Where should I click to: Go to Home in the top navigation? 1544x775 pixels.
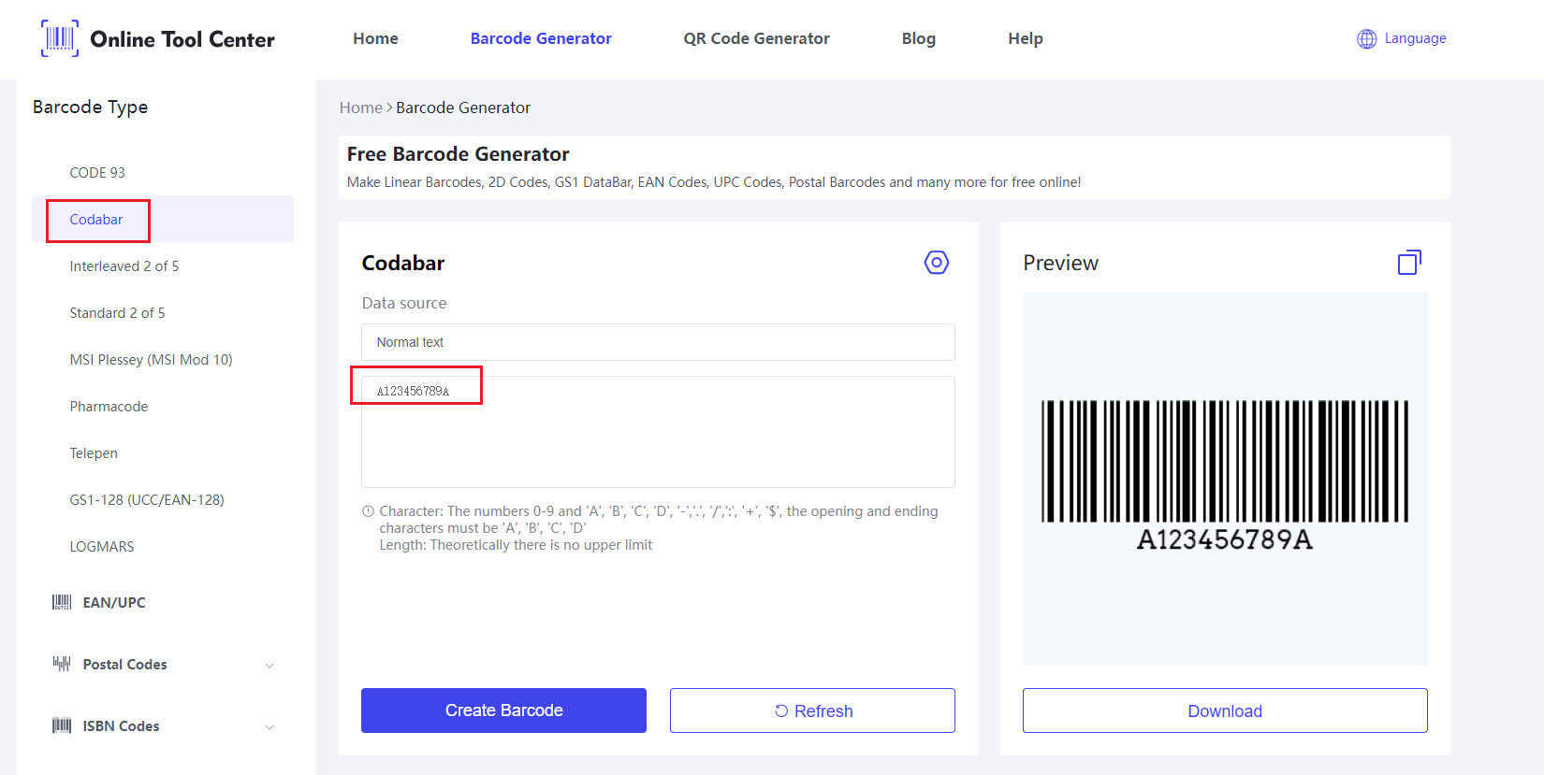375,38
